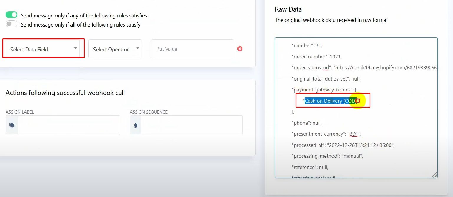Click the red remove rule icon
Image resolution: width=453 pixels, height=197 pixels.
[x=240, y=49]
